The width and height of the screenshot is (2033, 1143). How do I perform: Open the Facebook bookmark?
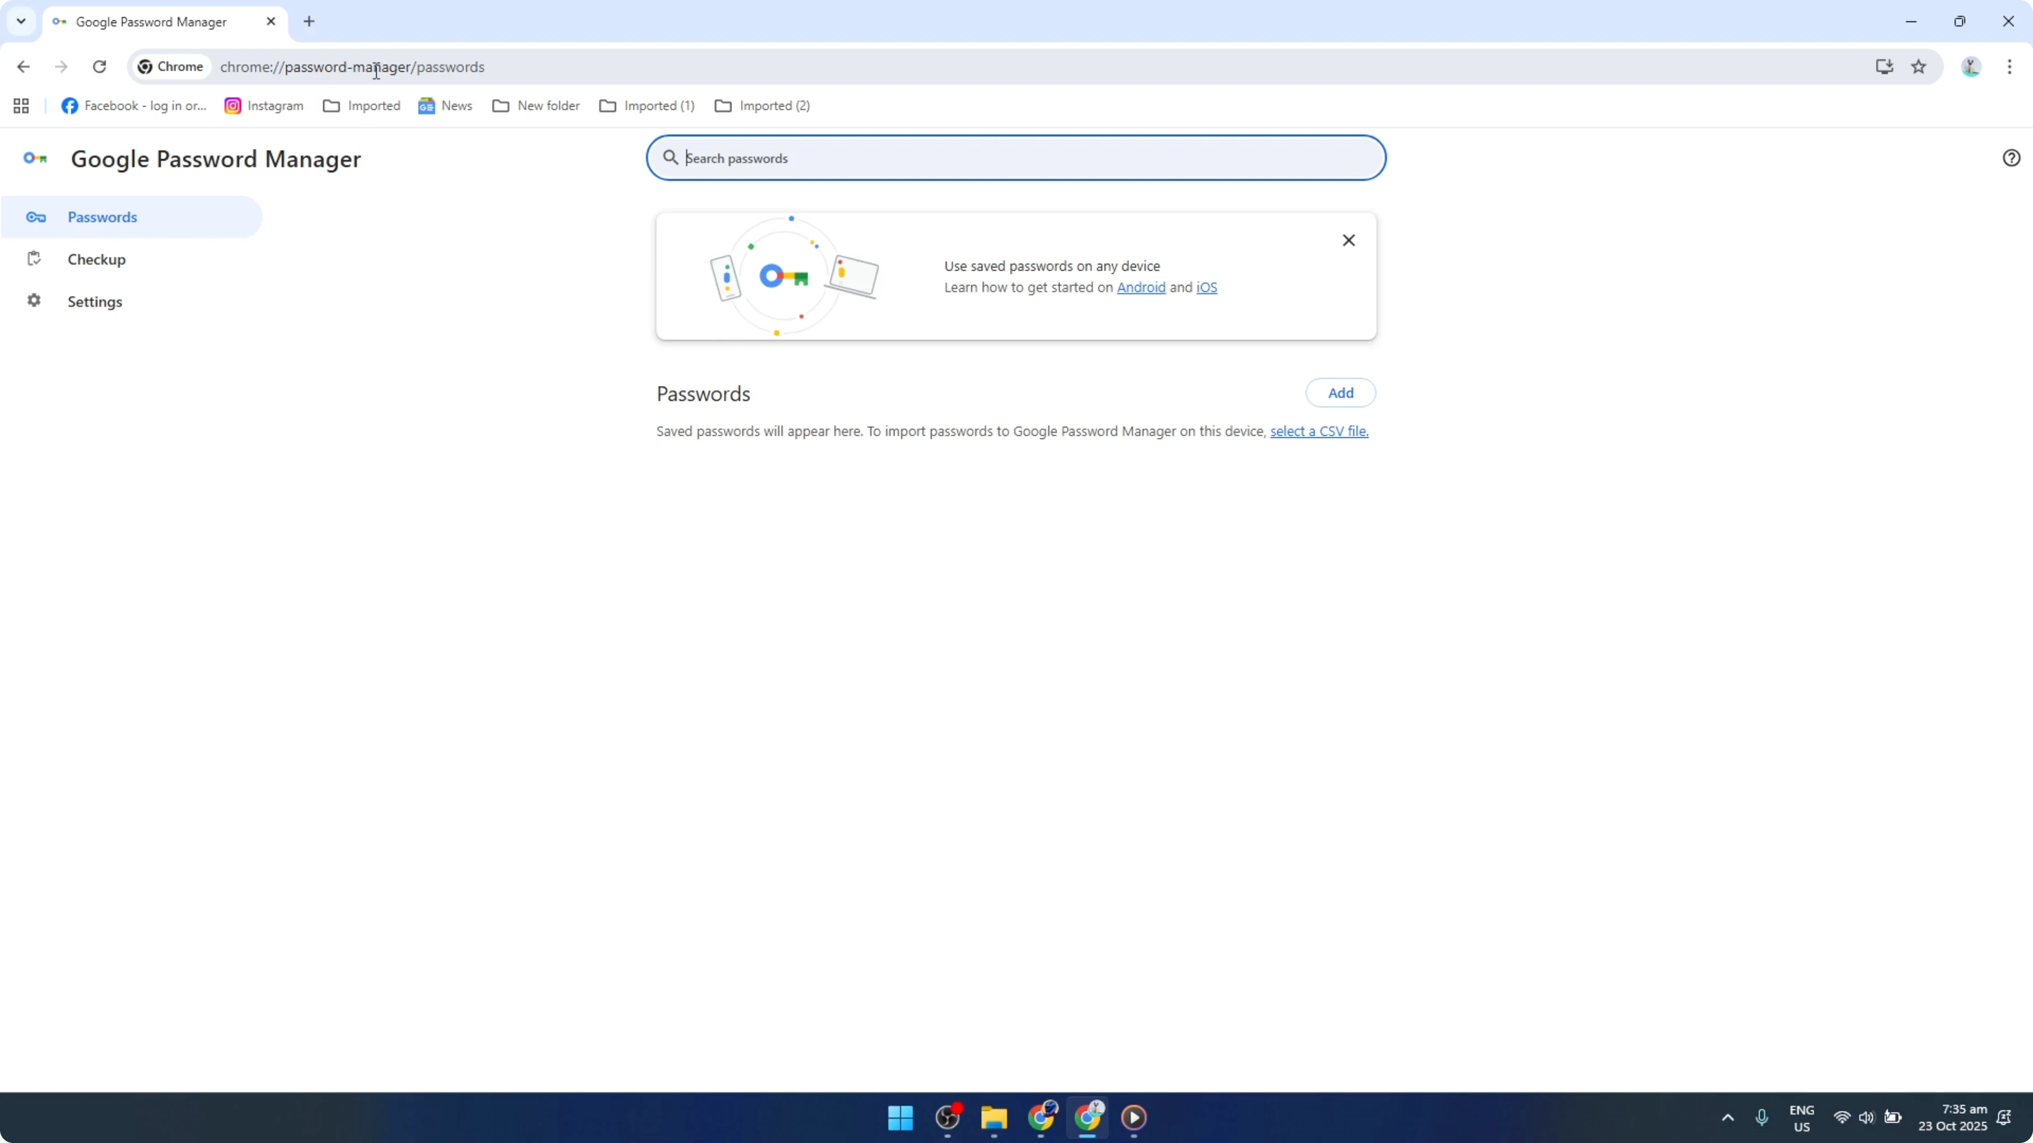coord(133,105)
